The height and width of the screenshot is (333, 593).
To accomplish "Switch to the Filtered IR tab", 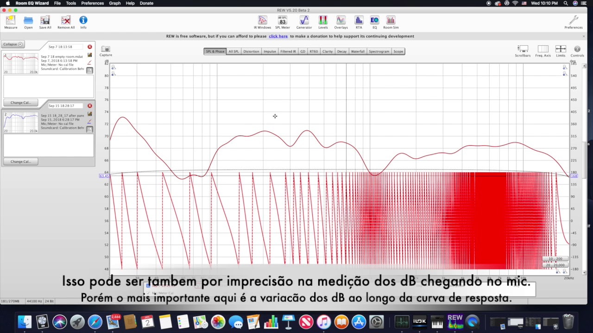I will click(x=288, y=51).
